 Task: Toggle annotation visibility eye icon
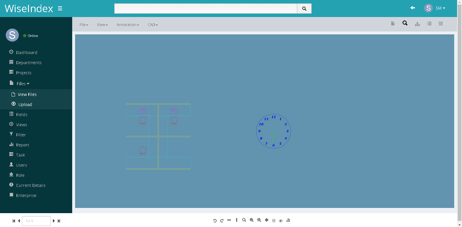[x=281, y=221]
